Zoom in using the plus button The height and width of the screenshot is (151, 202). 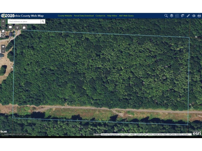click(3, 21)
